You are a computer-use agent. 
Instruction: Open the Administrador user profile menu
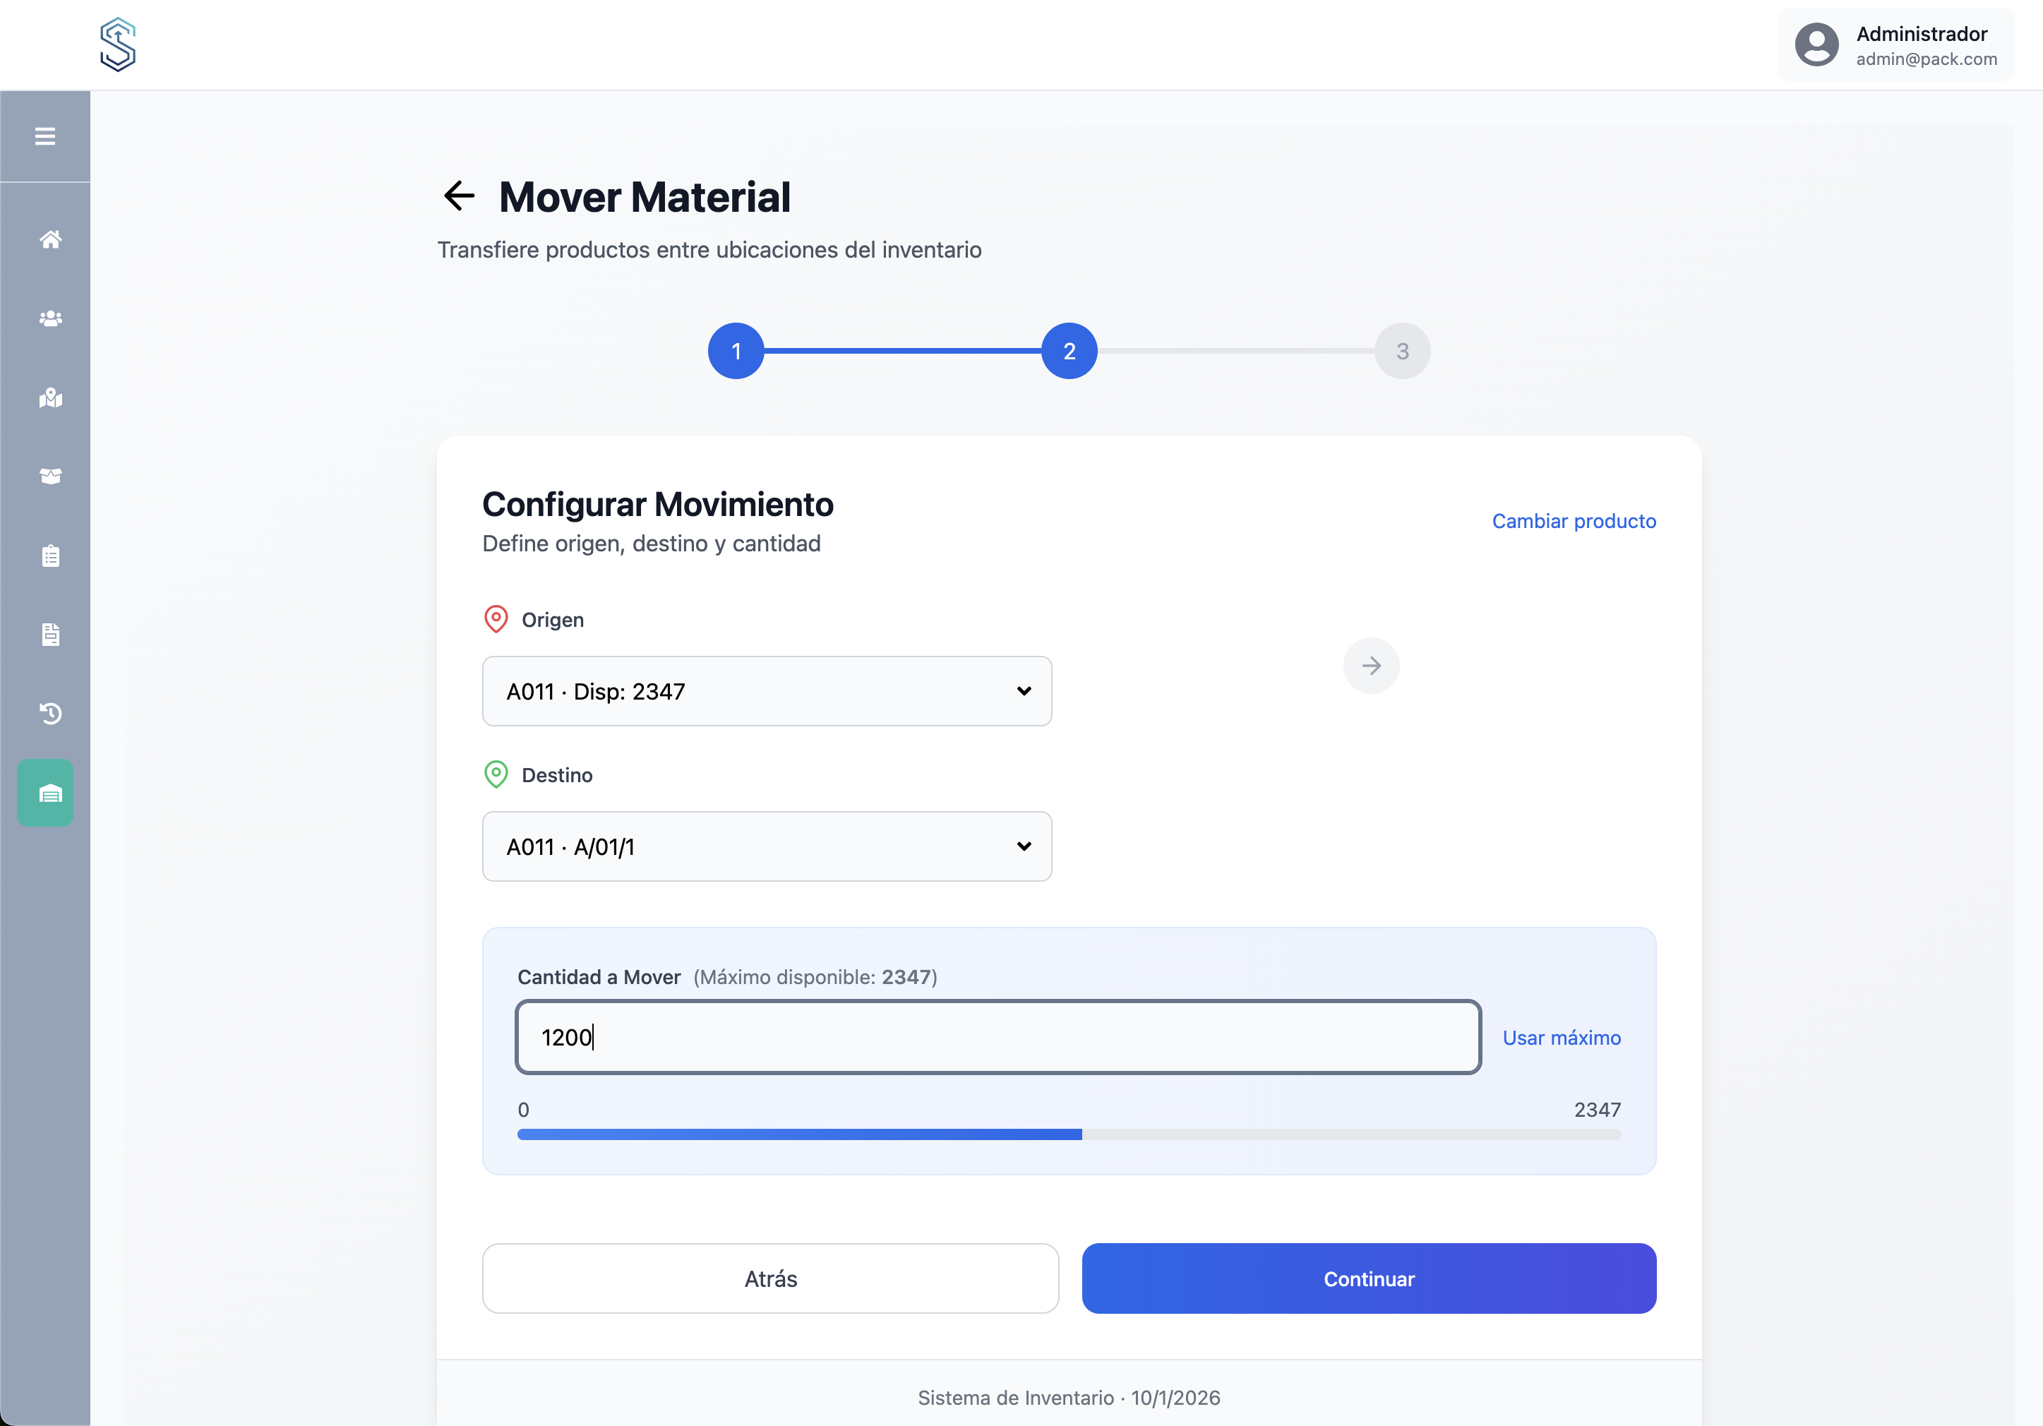(1895, 45)
